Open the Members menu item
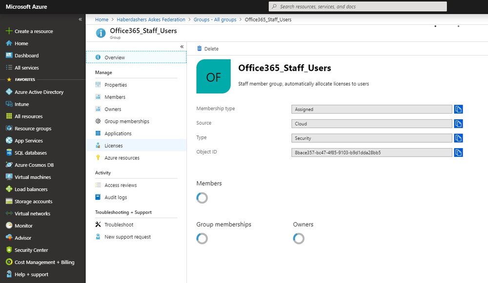Screen dimensions: 488x283 pyautogui.click(x=136, y=97)
